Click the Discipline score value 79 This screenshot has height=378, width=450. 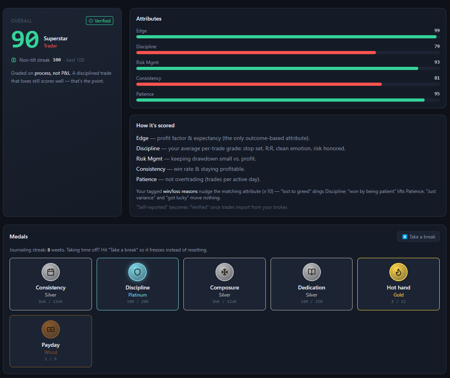click(437, 46)
